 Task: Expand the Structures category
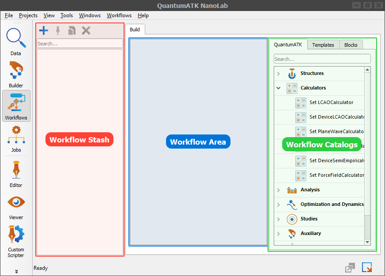[279, 74]
